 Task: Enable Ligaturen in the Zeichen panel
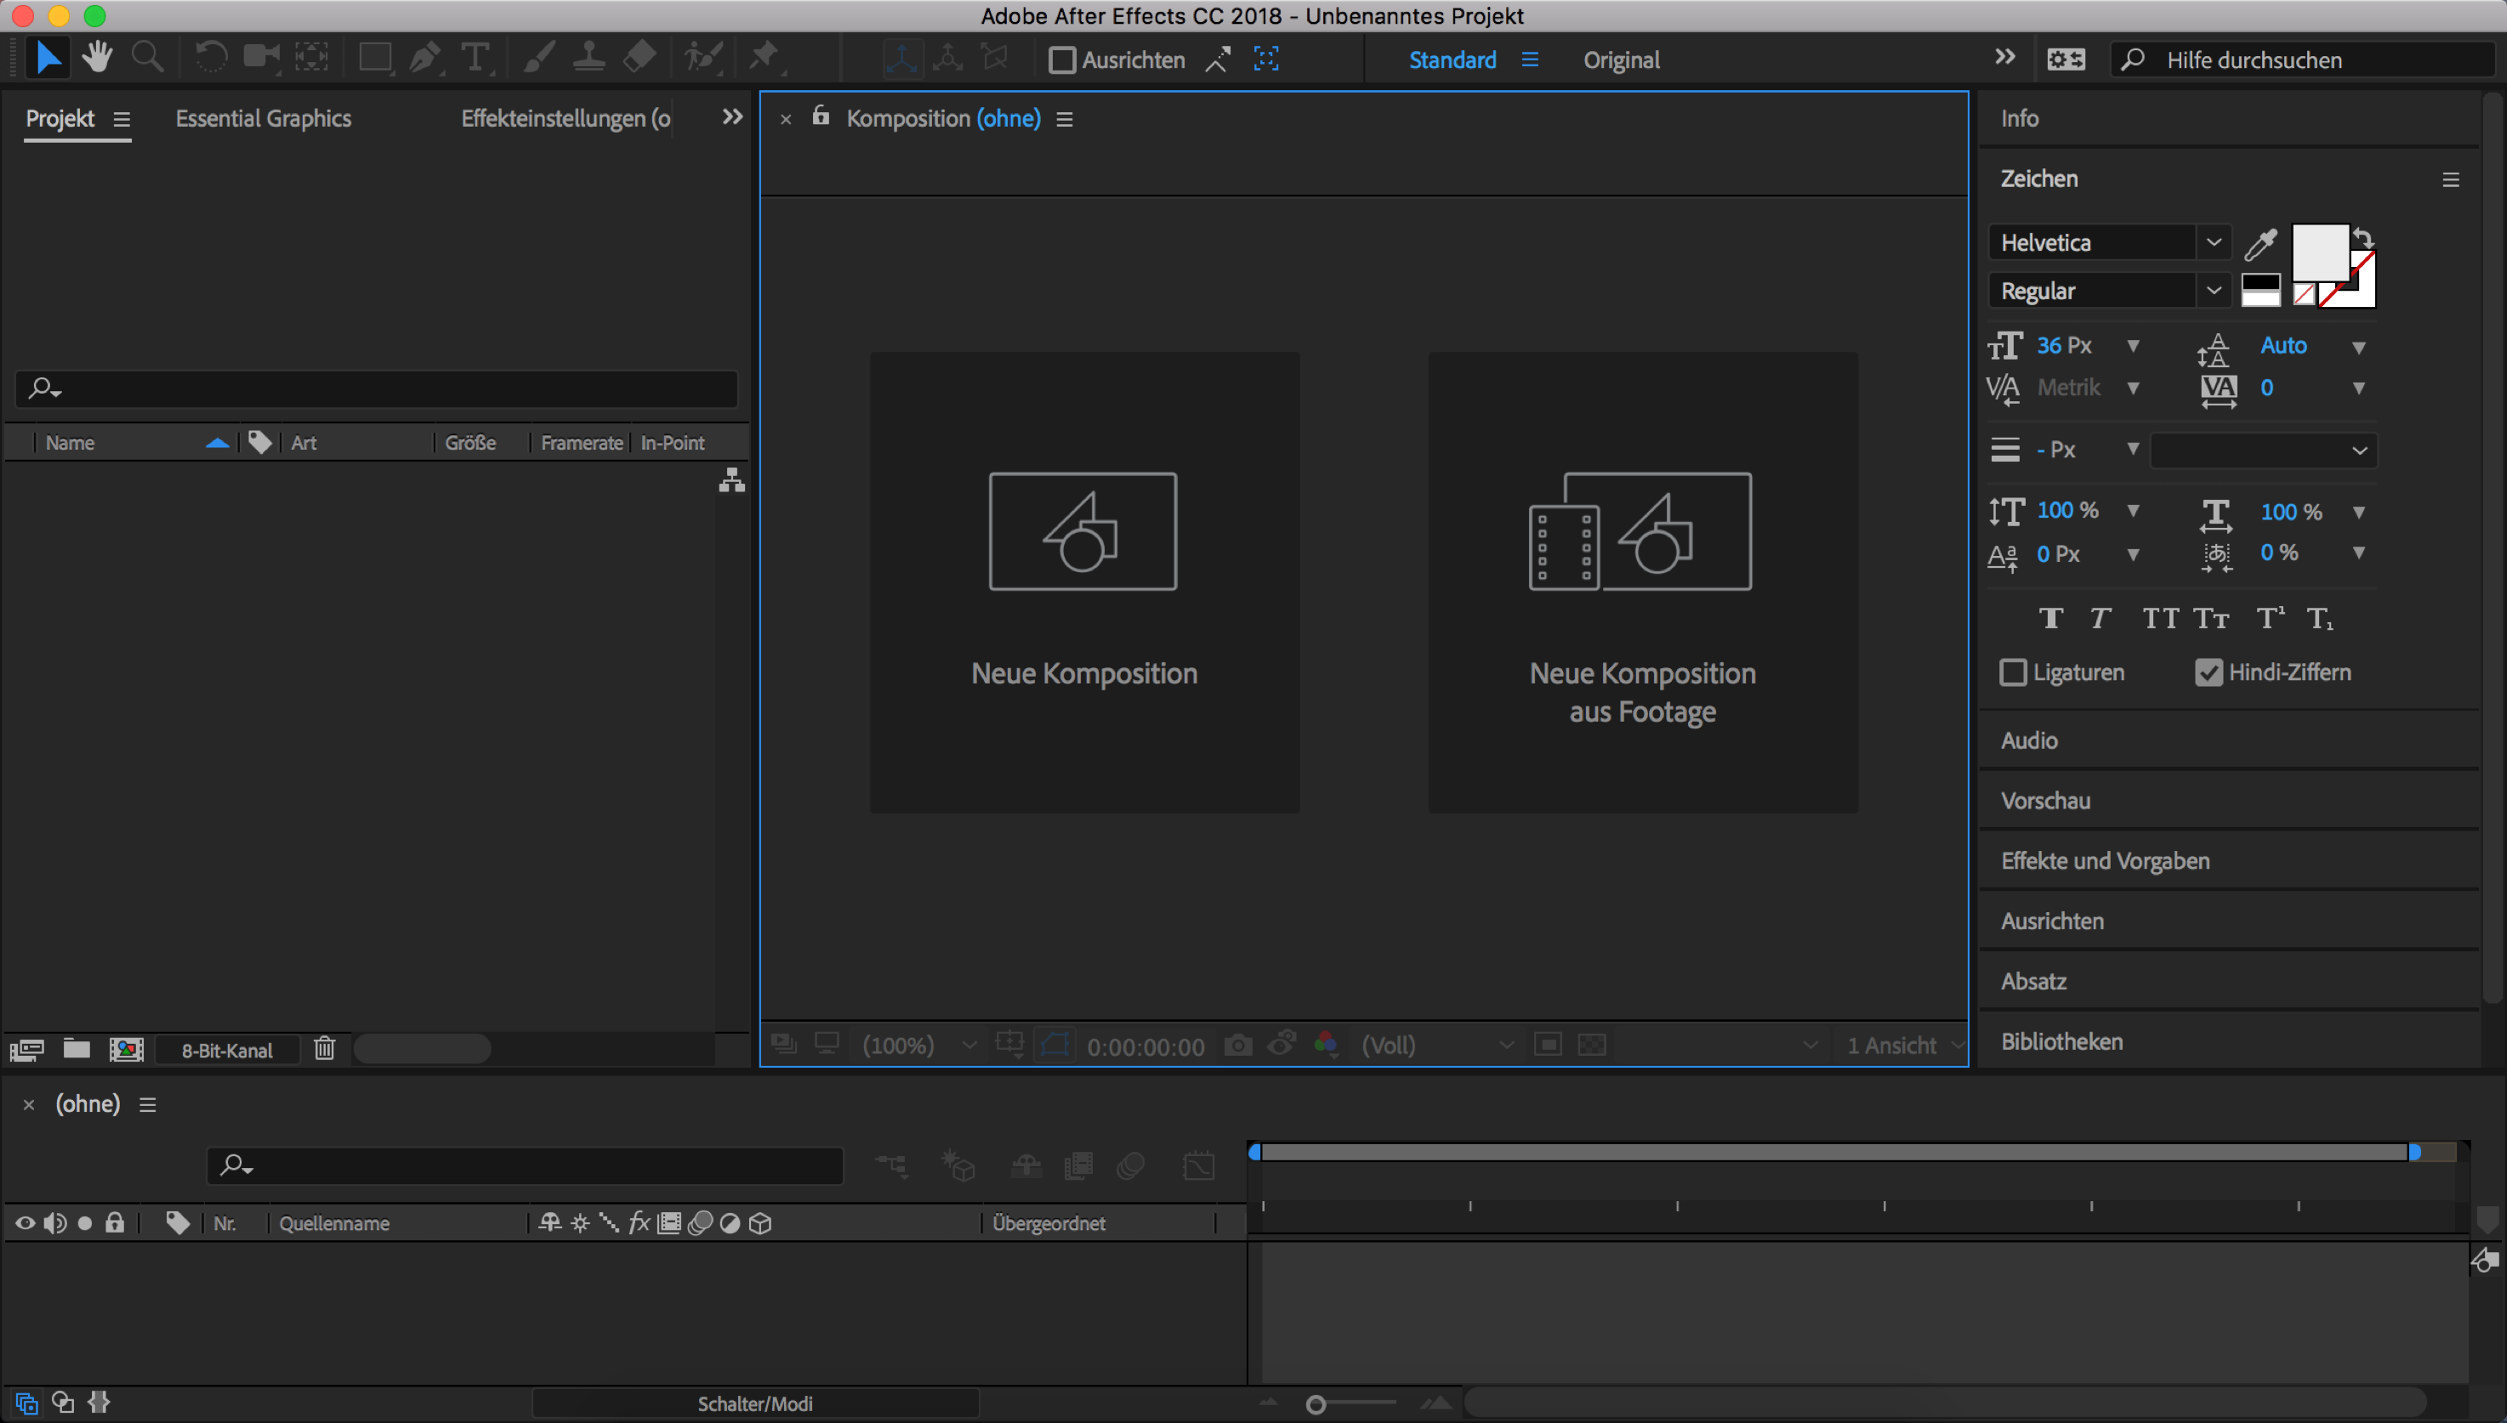(x=2015, y=672)
